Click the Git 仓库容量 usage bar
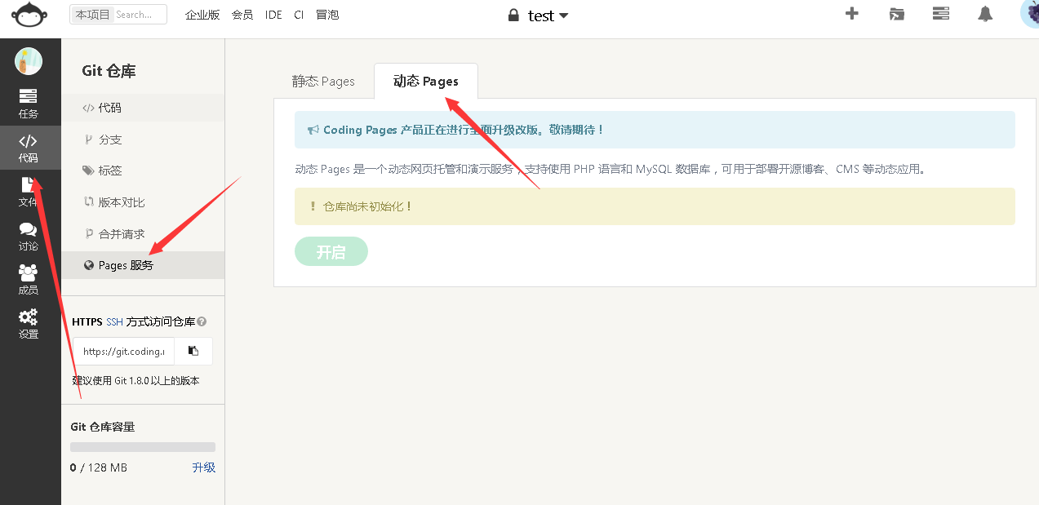 coord(143,447)
